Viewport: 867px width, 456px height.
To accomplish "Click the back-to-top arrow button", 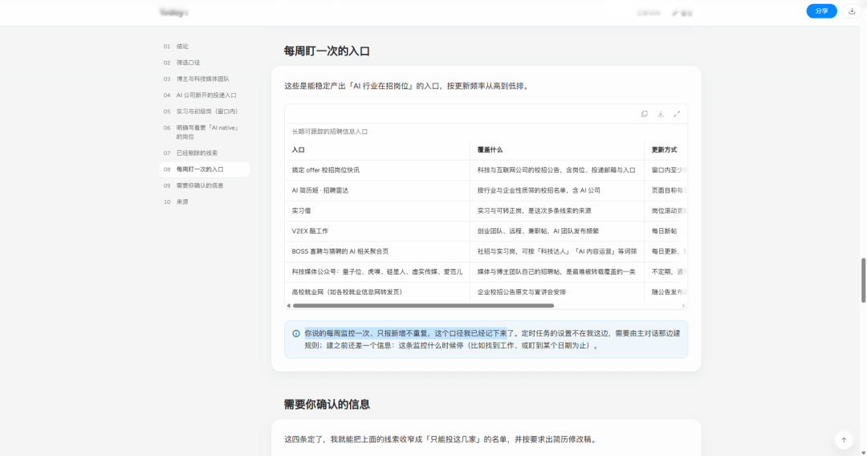I will pos(844,440).
